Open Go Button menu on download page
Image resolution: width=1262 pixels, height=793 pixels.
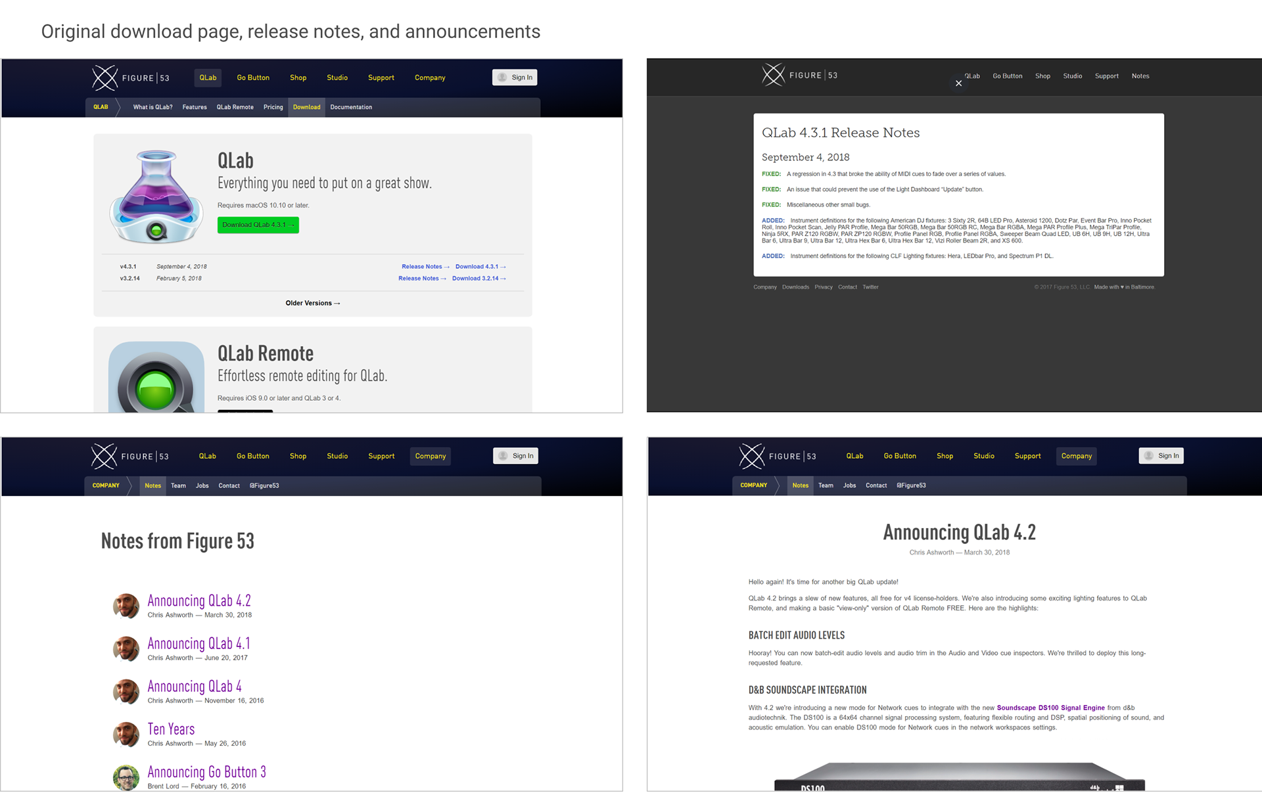[253, 78]
